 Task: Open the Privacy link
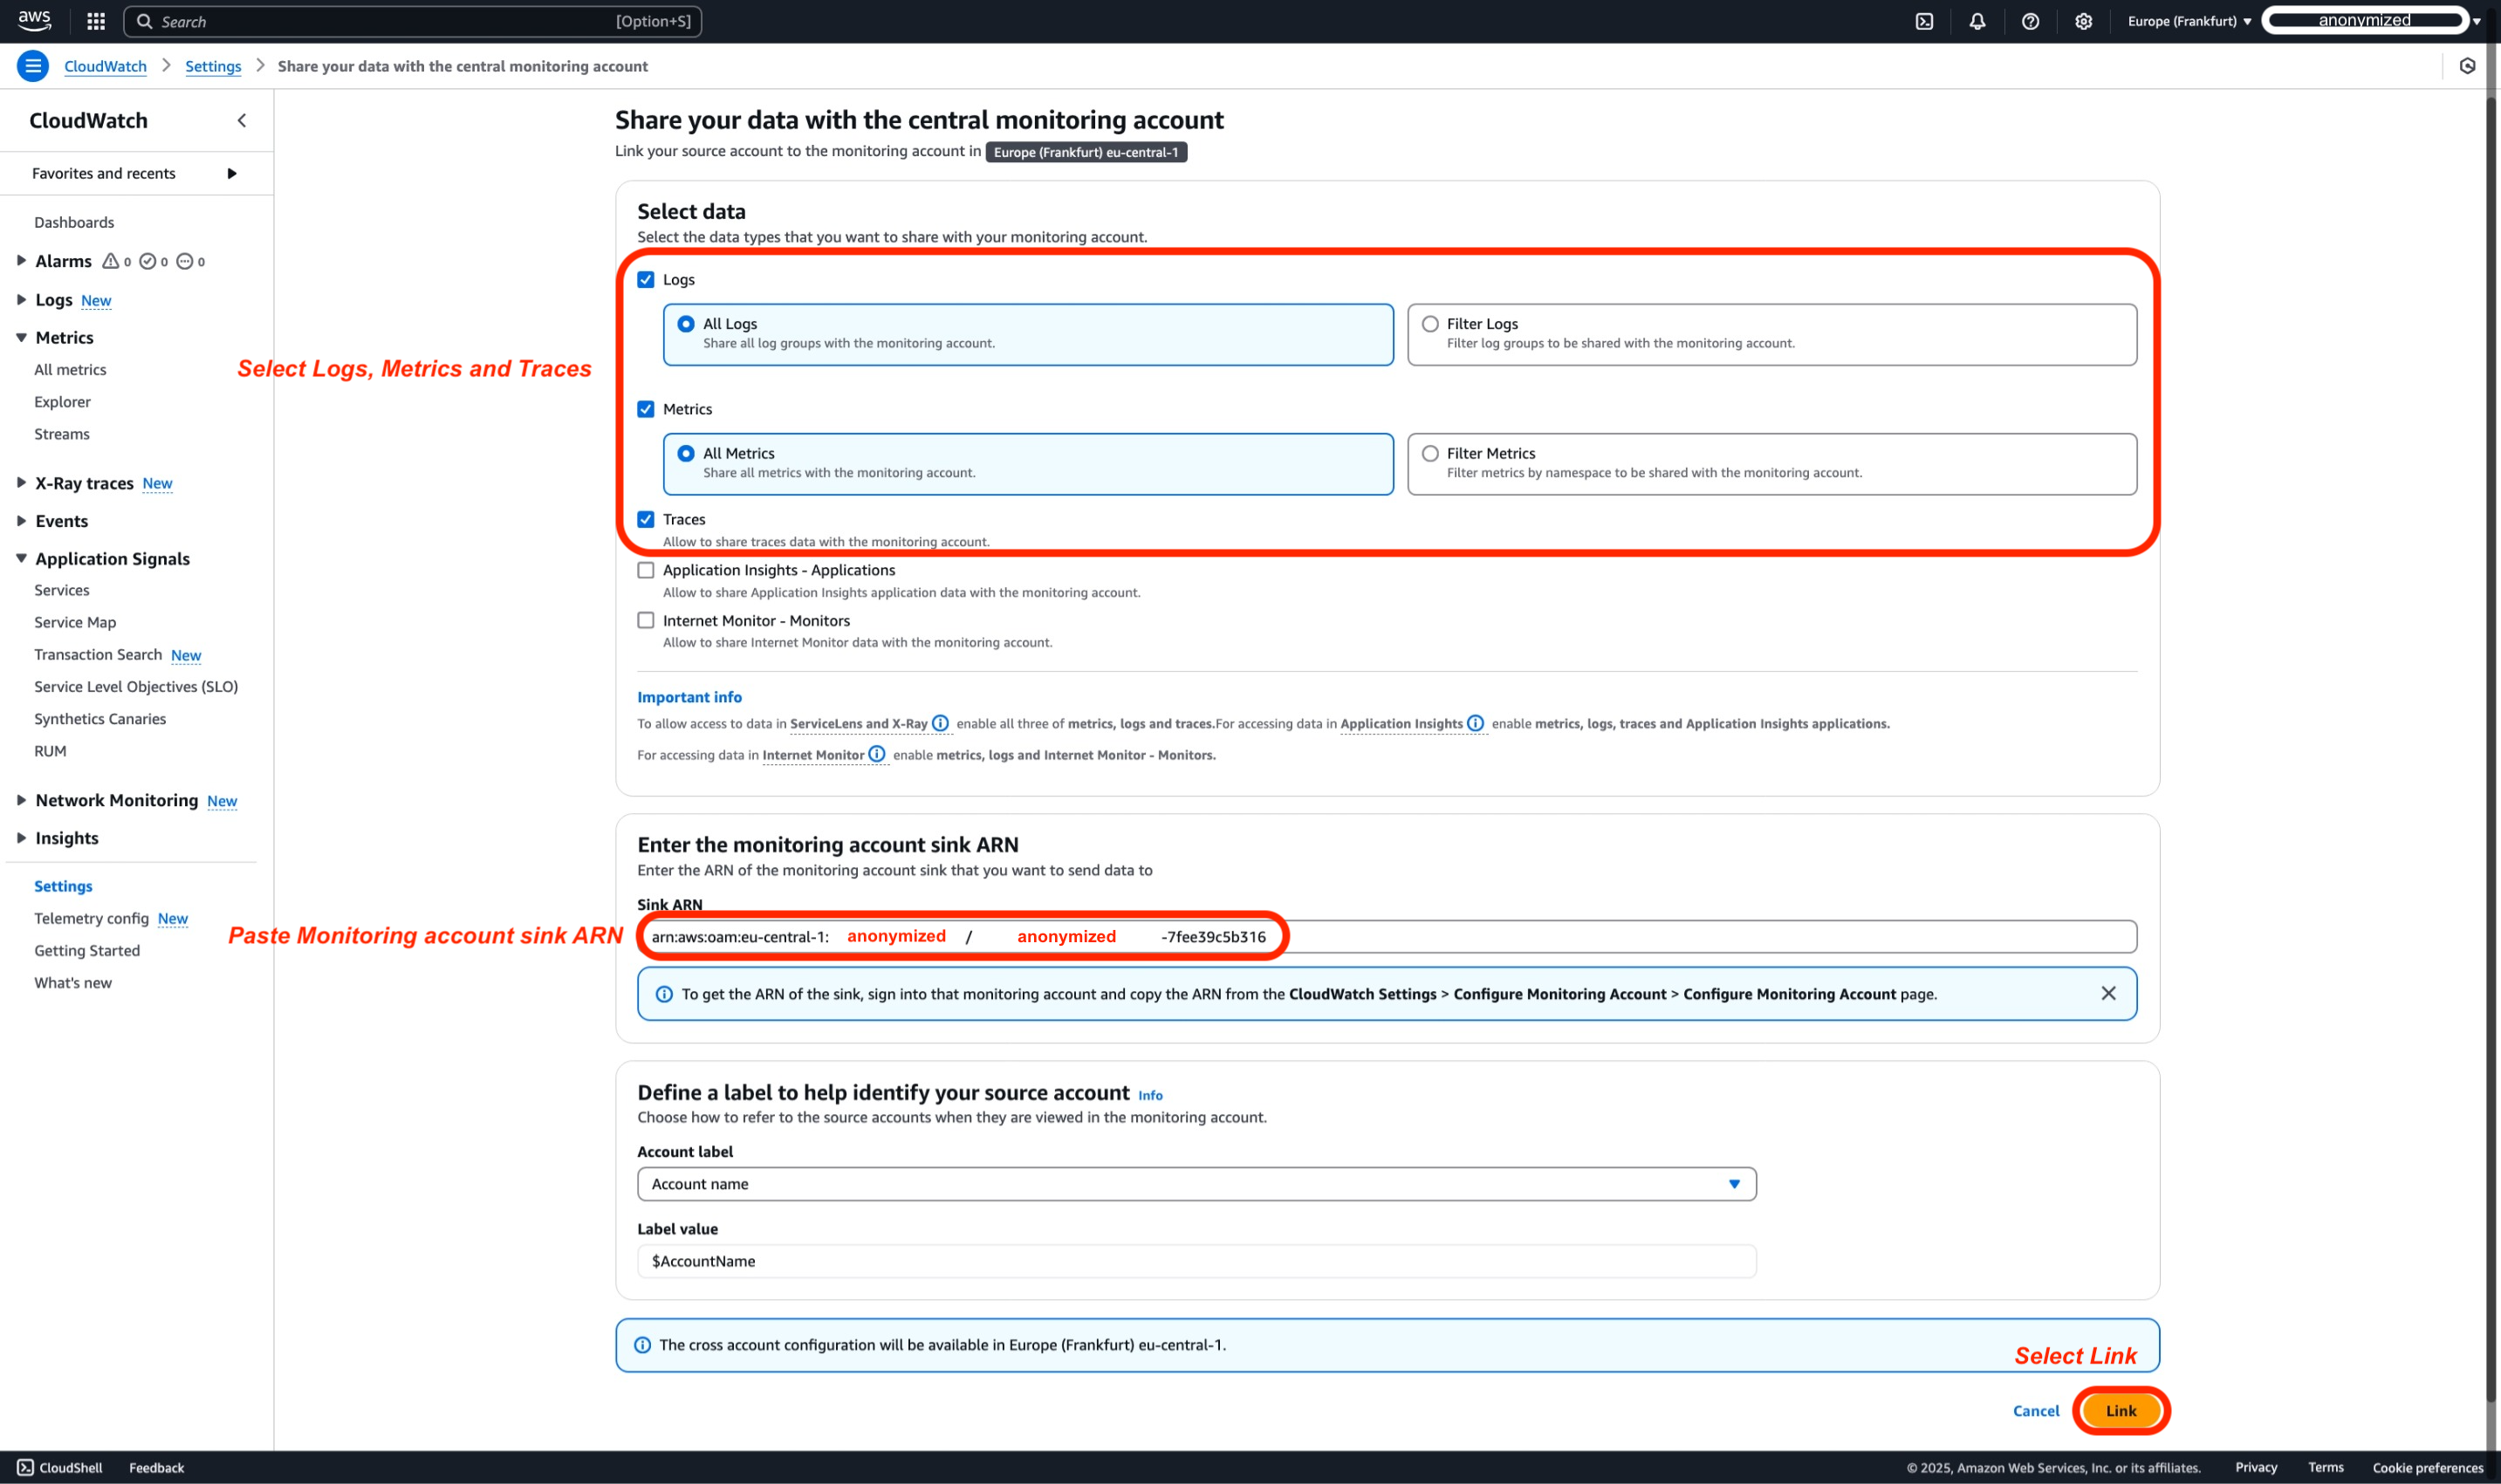click(x=2256, y=1467)
